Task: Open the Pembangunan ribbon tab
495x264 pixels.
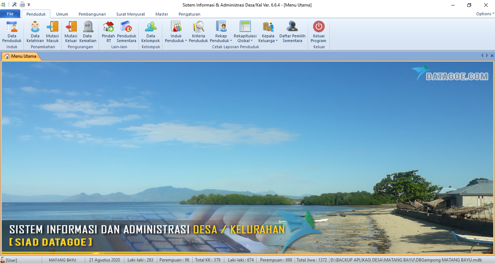Action: coord(92,14)
